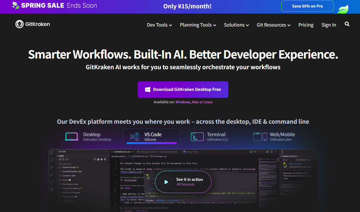Select the VS Code GitLens tab
This screenshot has height=212, width=360.
(x=152, y=137)
